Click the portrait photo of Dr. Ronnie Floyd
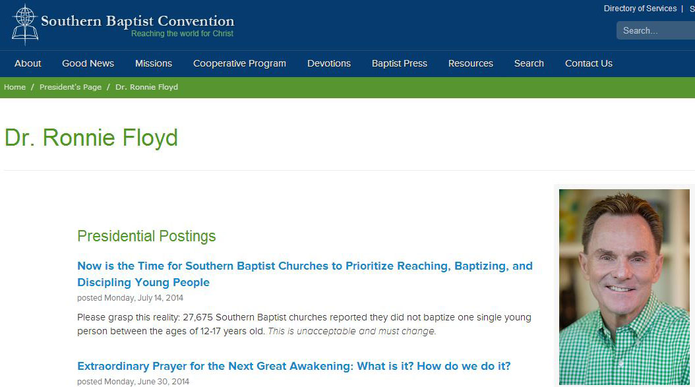The width and height of the screenshot is (695, 387). [624, 287]
